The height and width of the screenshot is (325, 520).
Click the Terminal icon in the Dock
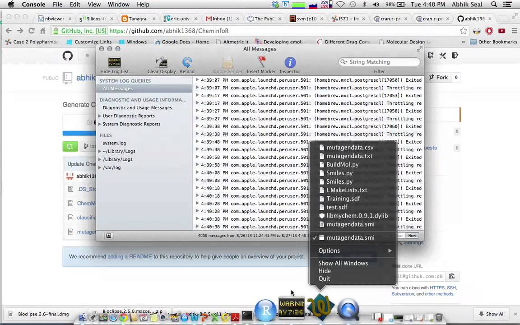[247, 316]
